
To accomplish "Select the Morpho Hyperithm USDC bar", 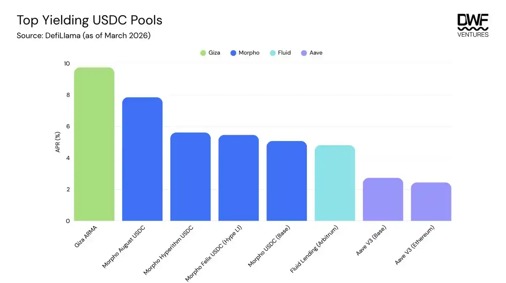I will [x=190, y=177].
